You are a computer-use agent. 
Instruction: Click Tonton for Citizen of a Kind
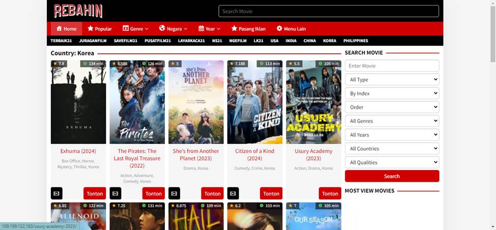[x=272, y=193]
